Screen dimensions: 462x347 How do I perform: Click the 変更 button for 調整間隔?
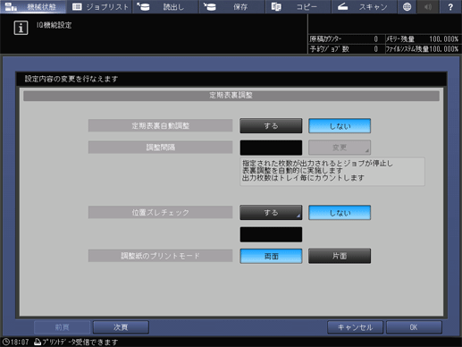[340, 148]
